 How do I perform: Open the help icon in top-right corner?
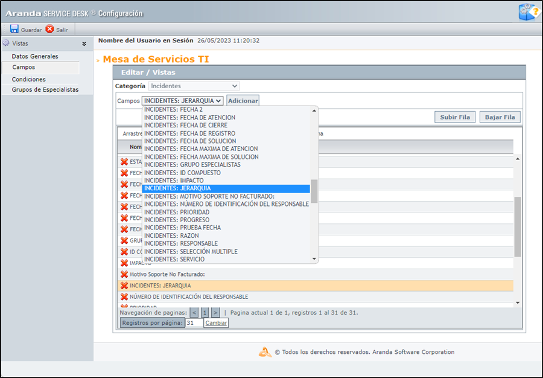coord(529,12)
